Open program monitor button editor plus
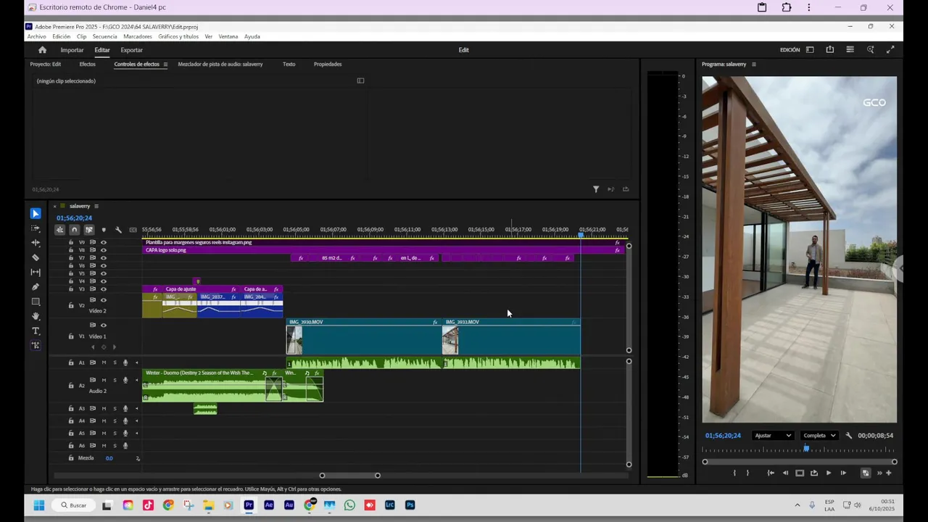 [x=889, y=473]
